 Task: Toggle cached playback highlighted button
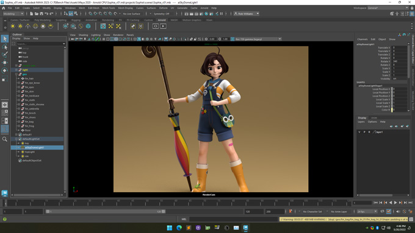point(389,211)
